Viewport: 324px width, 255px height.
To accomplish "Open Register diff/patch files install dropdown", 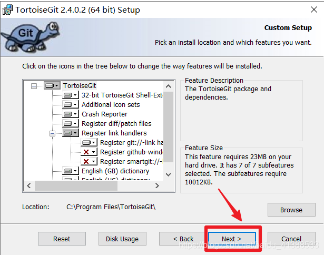I will (x=71, y=124).
